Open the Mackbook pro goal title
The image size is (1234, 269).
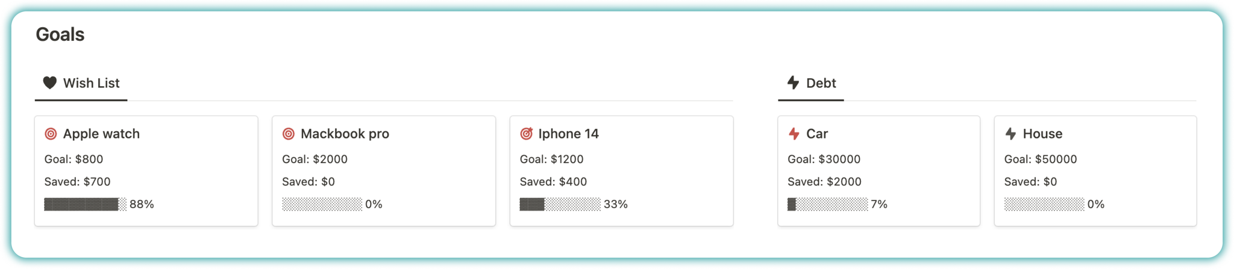[x=345, y=134]
